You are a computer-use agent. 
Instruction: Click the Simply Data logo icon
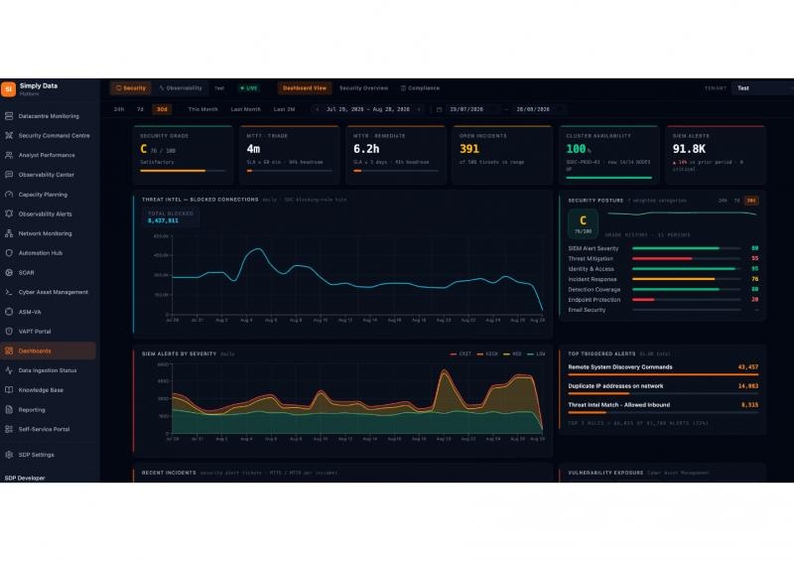coord(9,88)
